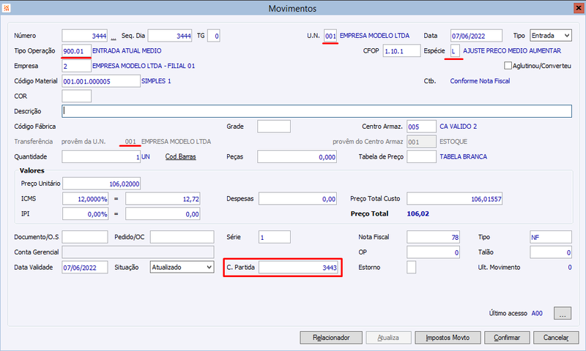Open the Cod.Barras link

[180, 156]
